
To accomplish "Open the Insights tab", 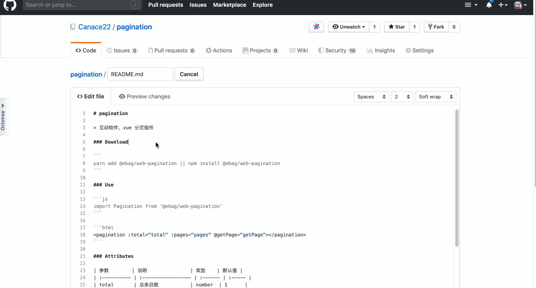I will [x=381, y=50].
